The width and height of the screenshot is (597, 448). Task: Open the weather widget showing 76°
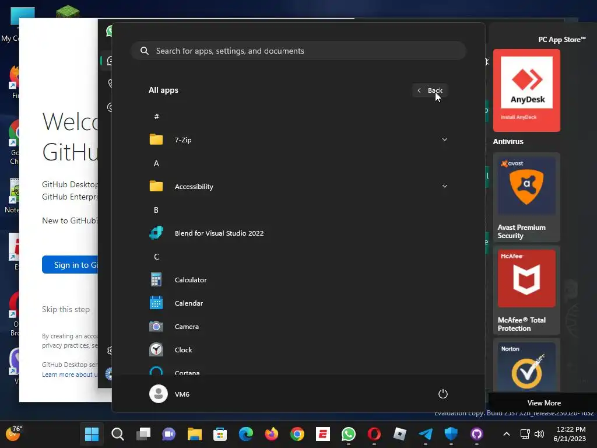(14, 433)
